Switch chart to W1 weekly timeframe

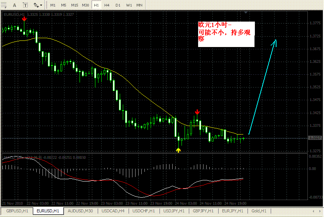[129, 5]
